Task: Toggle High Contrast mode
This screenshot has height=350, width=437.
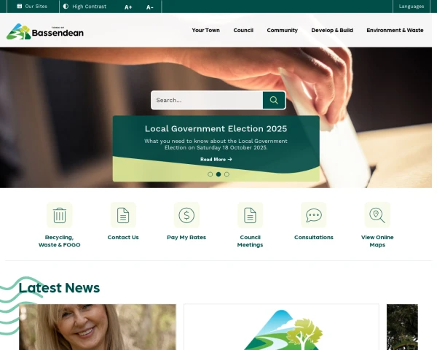Action: pyautogui.click(x=84, y=7)
